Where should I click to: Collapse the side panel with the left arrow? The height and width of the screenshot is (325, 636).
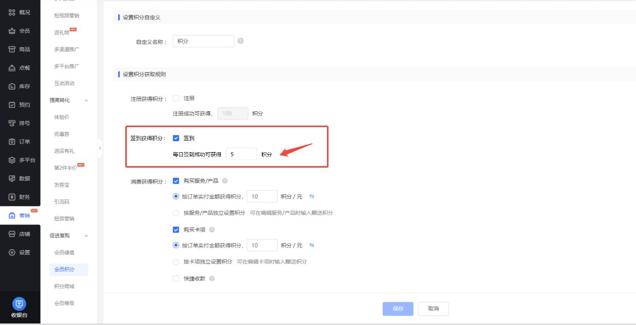tap(100, 149)
